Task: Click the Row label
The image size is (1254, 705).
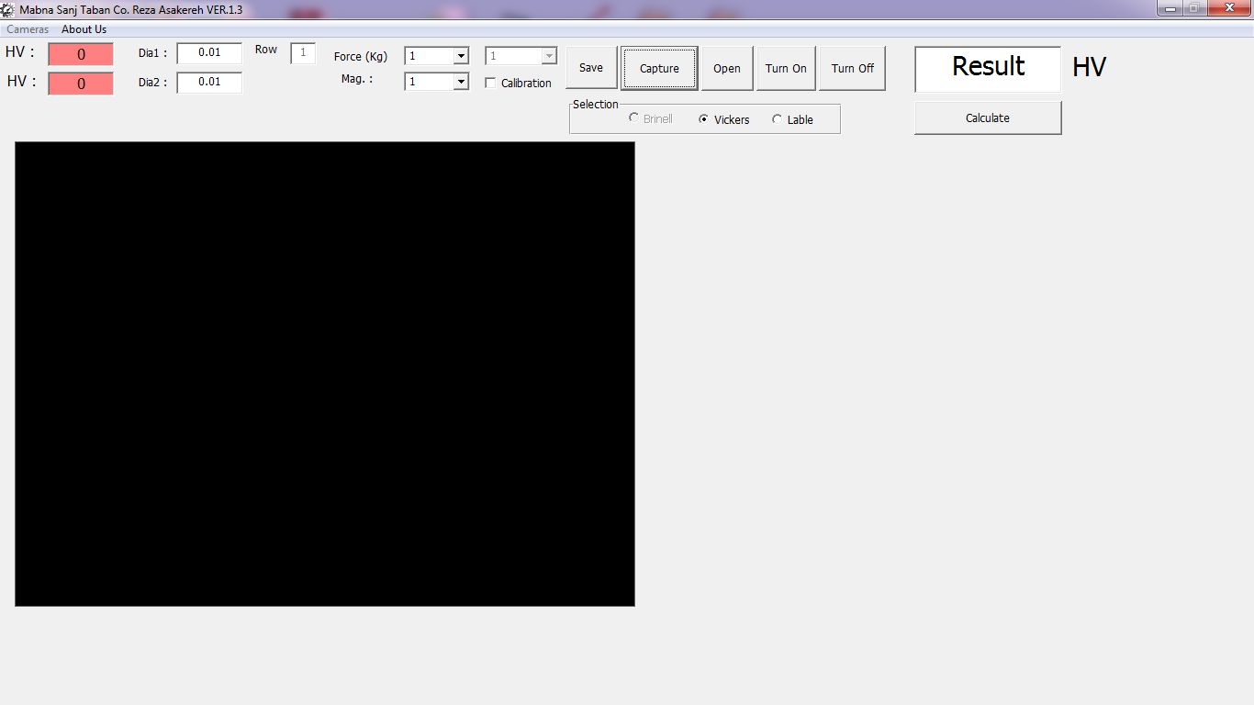Action: [266, 50]
